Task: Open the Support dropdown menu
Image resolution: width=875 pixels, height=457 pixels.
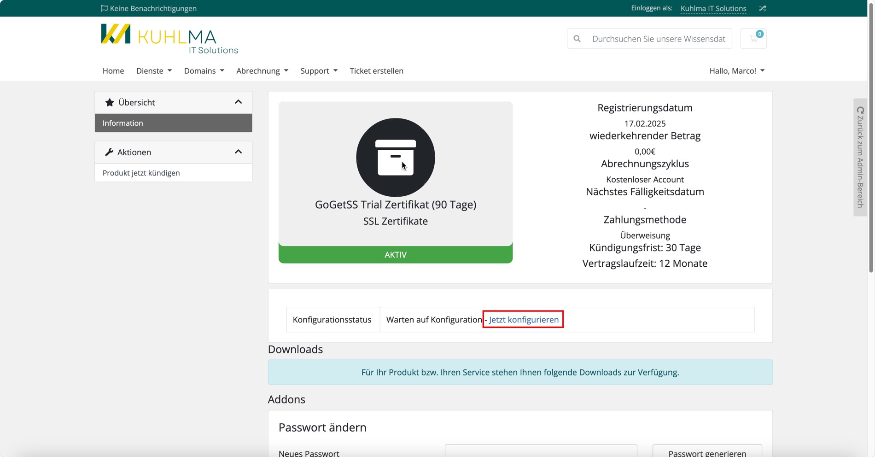Action: (319, 70)
